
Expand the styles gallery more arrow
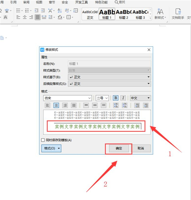(x=151, y=18)
